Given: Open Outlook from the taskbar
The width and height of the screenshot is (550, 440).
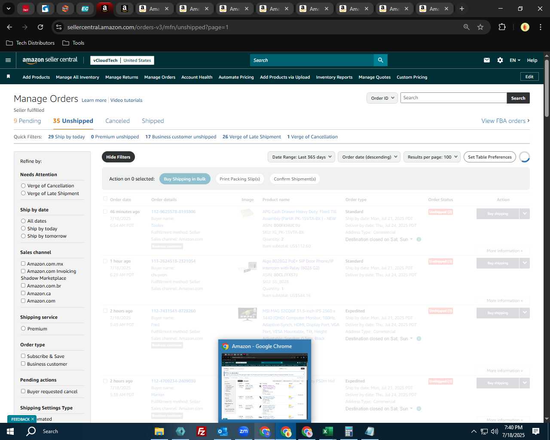Looking at the screenshot, I should pyautogui.click(x=222, y=431).
